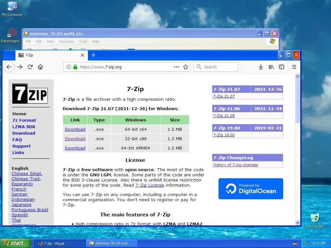The height and width of the screenshot is (248, 331).
Task: Switch to minivmac taskbar button
Action: (x=112, y=243)
